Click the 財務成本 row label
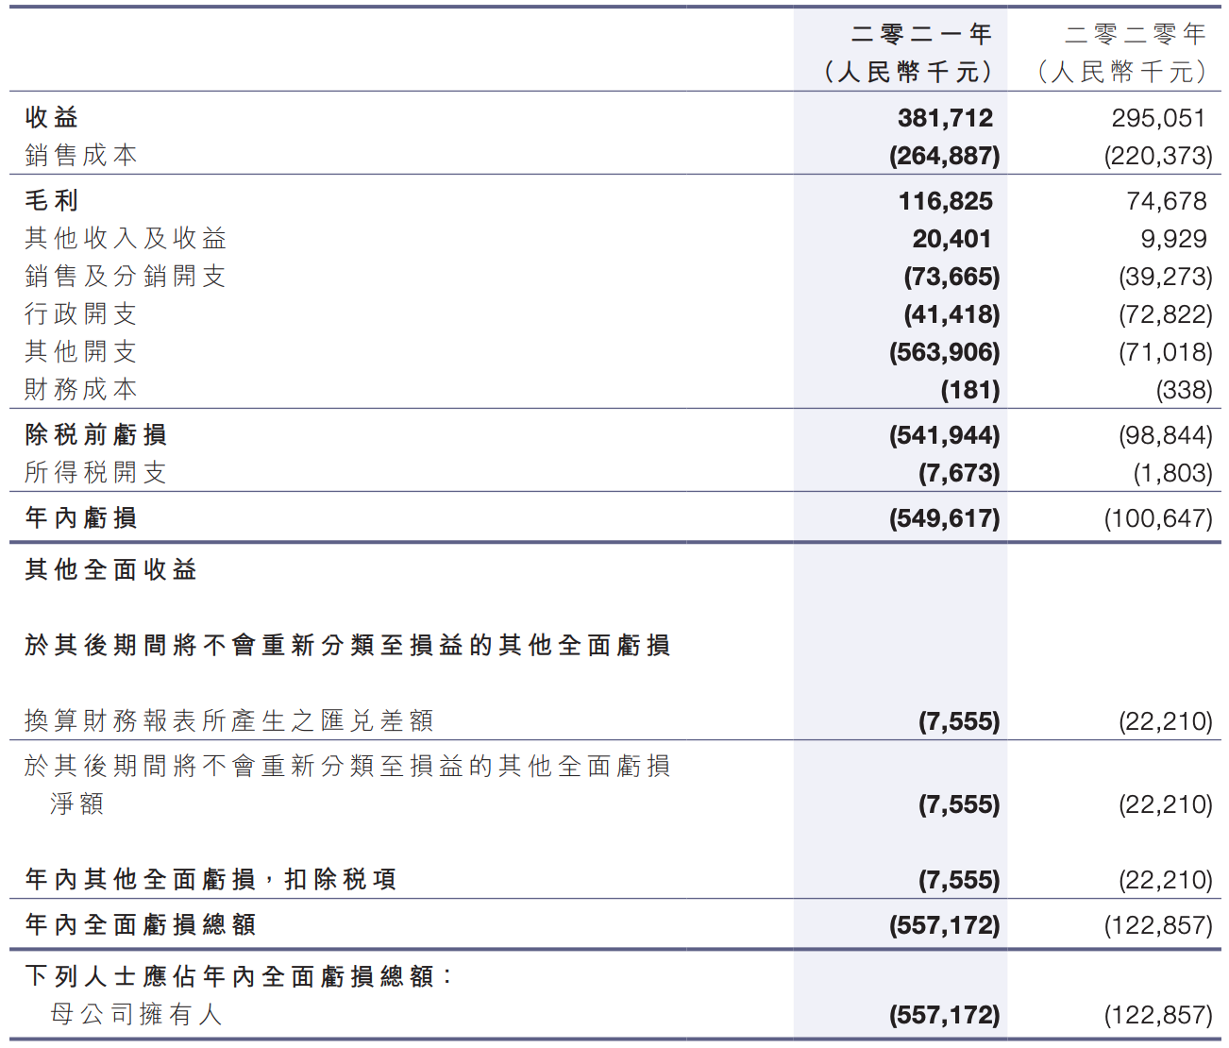 tap(81, 390)
